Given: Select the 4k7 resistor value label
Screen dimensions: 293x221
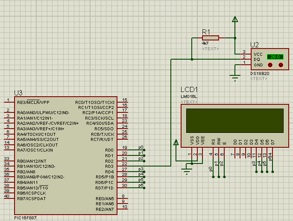Looking at the screenshot, I should [x=205, y=43].
